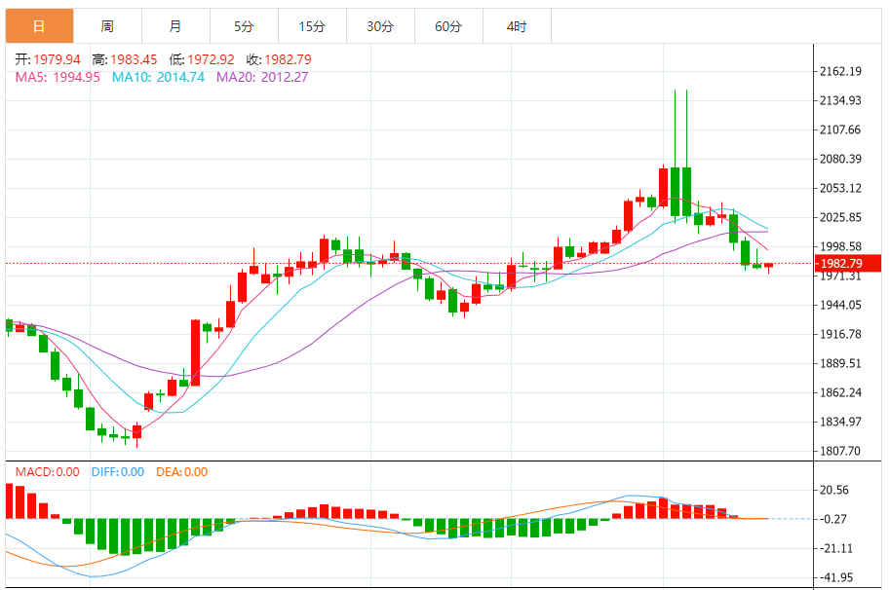890x590 pixels.
Task: Open the 60分 timeframe tab
Action: tap(447, 26)
